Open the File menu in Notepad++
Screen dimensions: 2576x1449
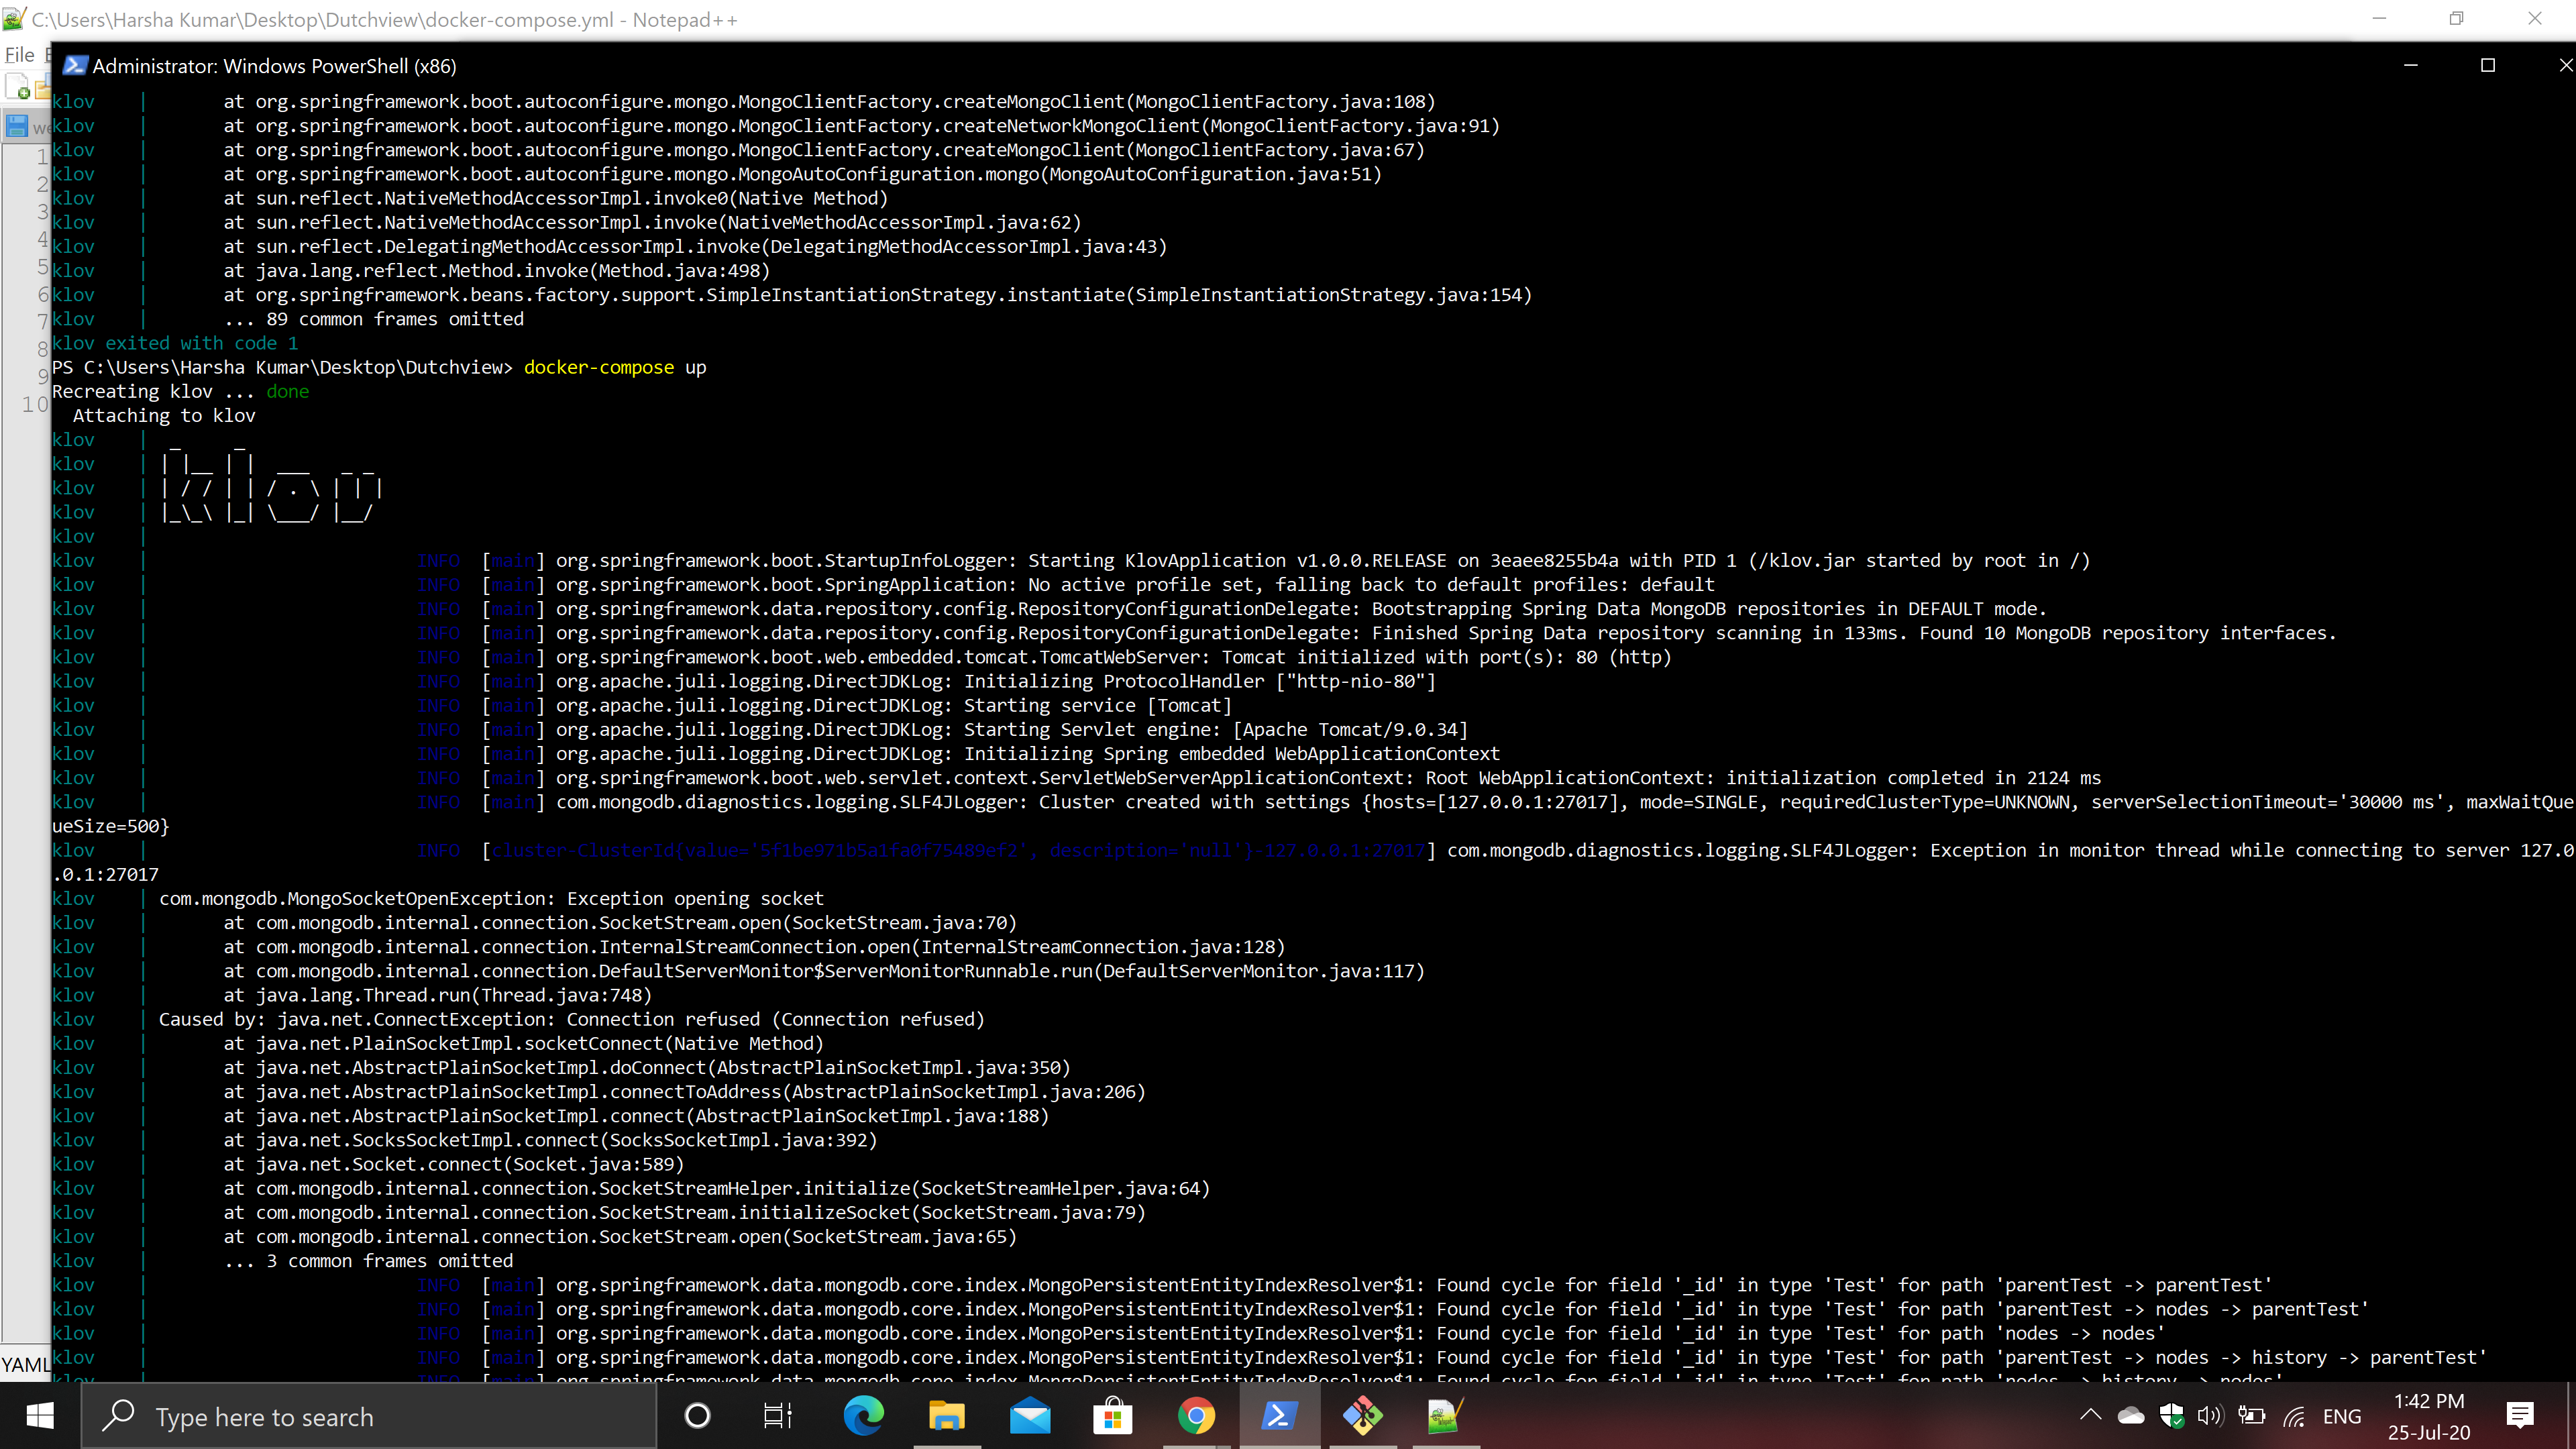pos(19,54)
